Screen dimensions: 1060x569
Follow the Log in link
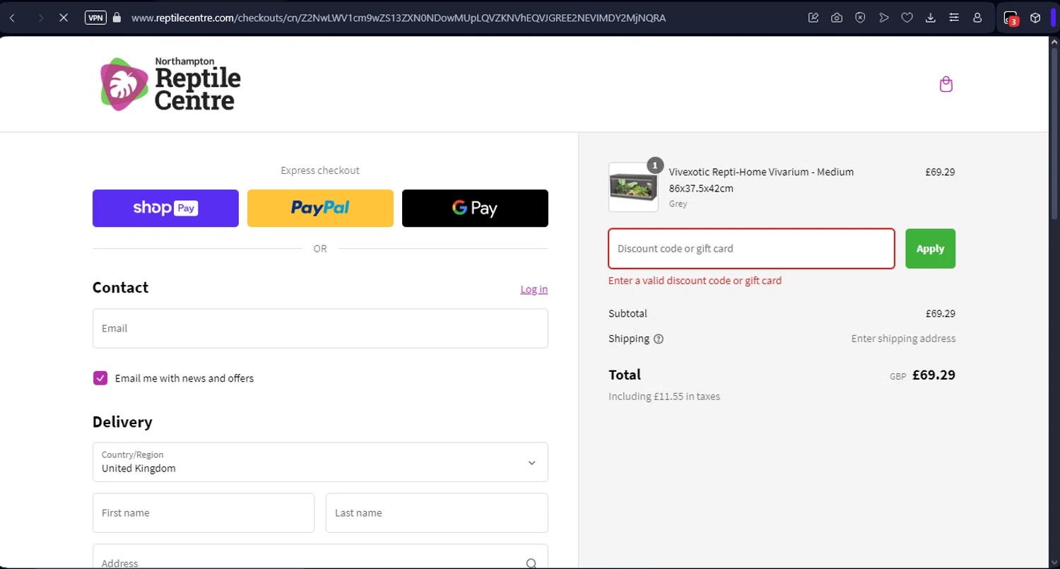click(534, 289)
